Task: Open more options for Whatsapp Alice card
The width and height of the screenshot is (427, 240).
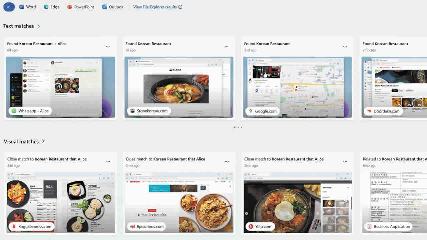Action: [x=108, y=46]
